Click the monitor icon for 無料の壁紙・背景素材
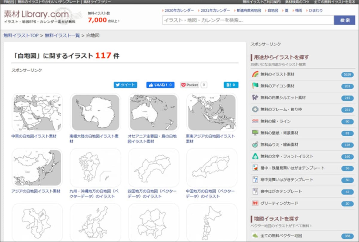The height and width of the screenshot is (242, 359). click(255, 133)
